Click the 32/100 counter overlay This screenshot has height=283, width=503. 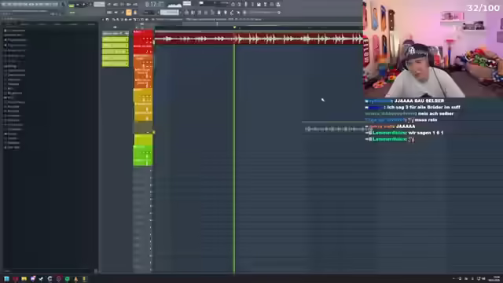pos(483,8)
